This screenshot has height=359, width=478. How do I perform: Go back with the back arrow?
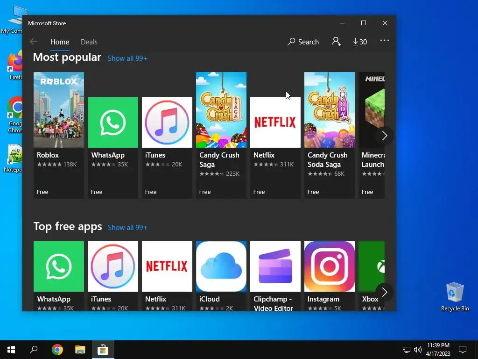click(34, 42)
